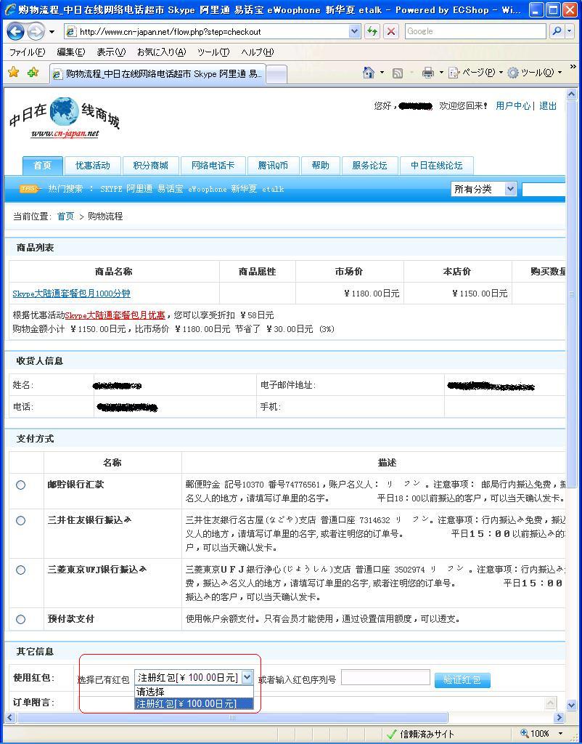This screenshot has height=744, width=582.
Task: Click the etalk hot search keyword
Action: tap(273, 189)
